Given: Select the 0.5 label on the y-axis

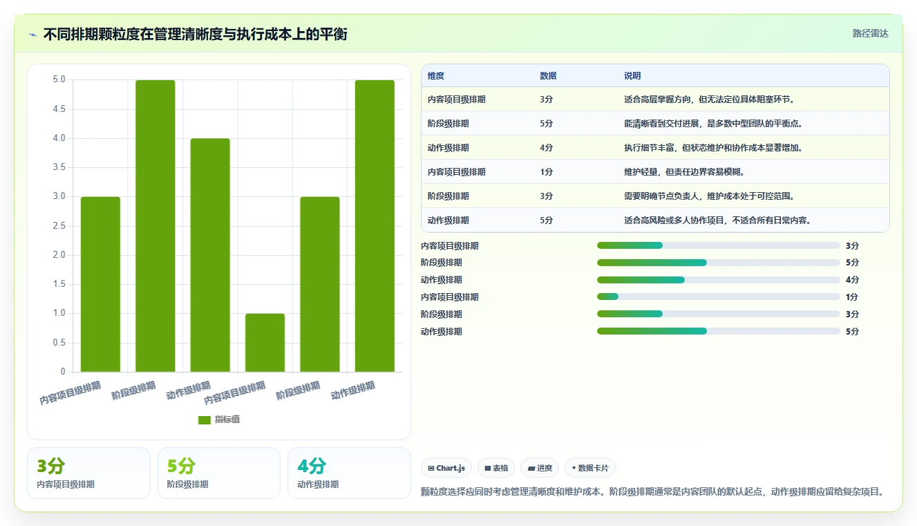Looking at the screenshot, I should [59, 343].
